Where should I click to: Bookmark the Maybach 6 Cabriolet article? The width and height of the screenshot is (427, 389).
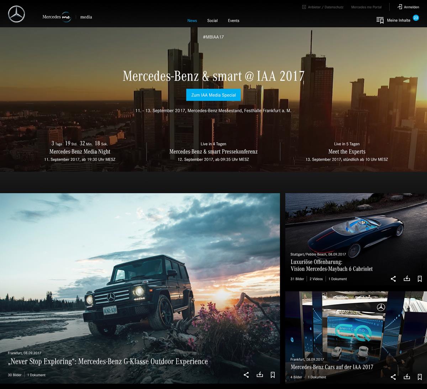[x=420, y=279]
